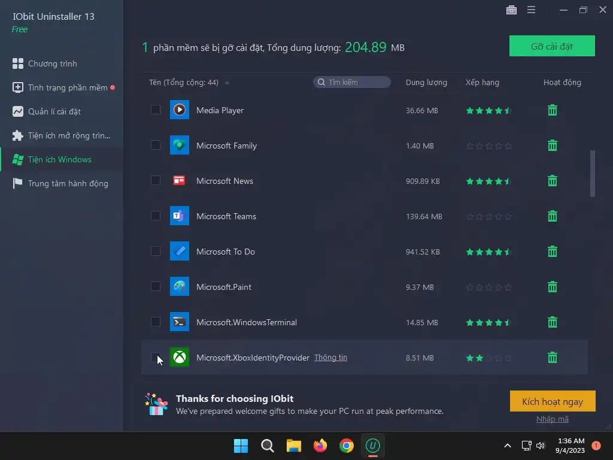This screenshot has height=460, width=613.
Task: Click the Microsoft Family app icon
Action: [180, 145]
